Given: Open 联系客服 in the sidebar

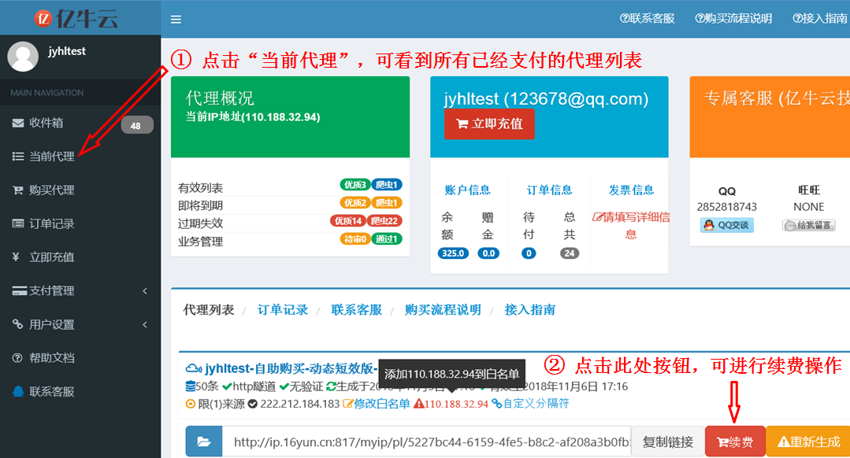Looking at the screenshot, I should point(51,391).
